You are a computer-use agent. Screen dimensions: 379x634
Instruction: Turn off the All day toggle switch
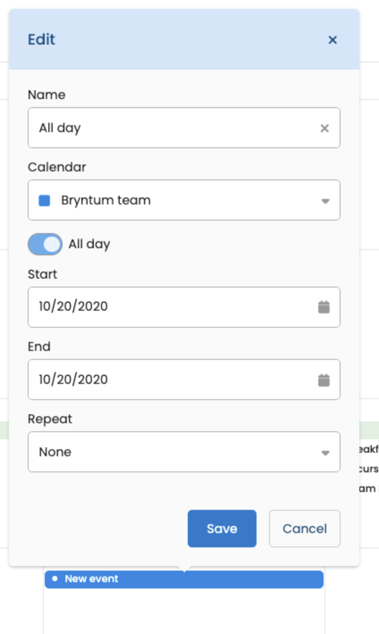(x=45, y=244)
